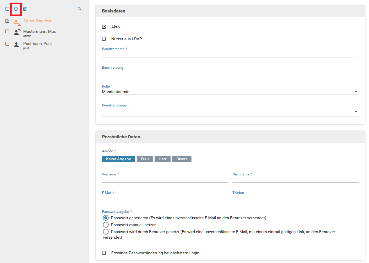This screenshot has width=369, height=263.
Task: Select the Passwort manuell setzen option
Action: (x=106, y=225)
